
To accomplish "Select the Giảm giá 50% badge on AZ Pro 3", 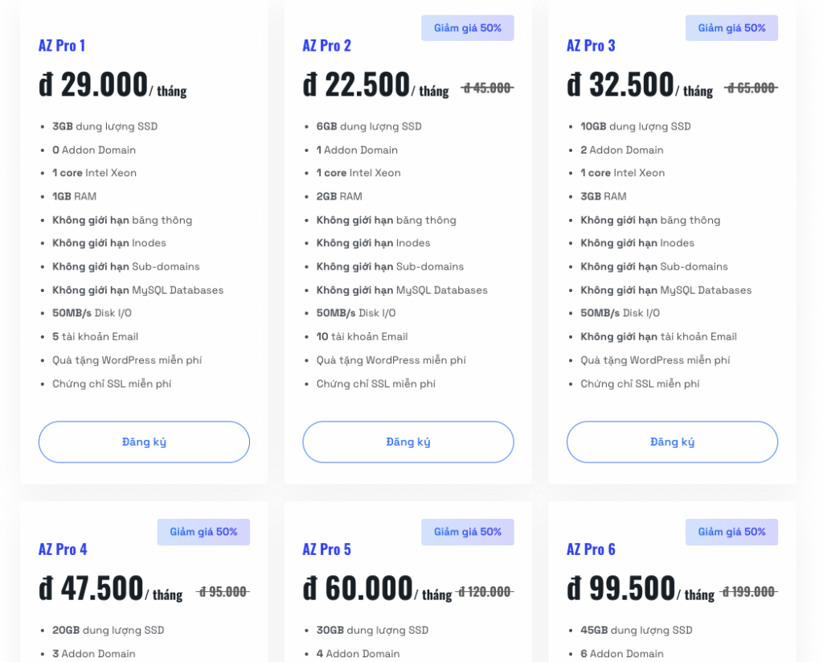I will [x=731, y=28].
